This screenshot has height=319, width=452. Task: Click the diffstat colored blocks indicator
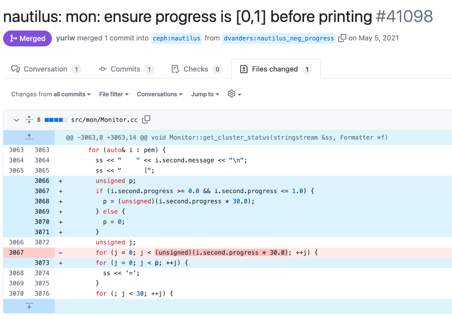click(x=56, y=120)
